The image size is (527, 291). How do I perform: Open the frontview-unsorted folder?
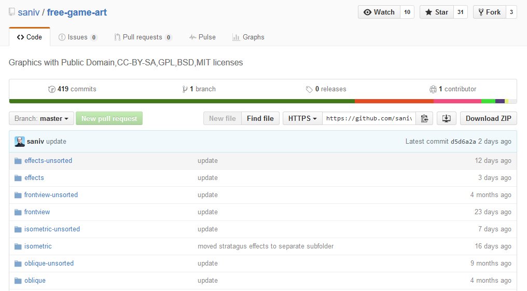coord(51,195)
